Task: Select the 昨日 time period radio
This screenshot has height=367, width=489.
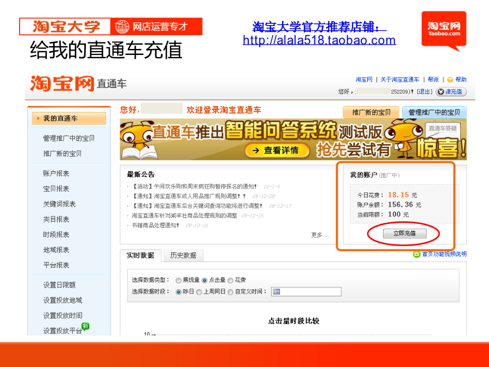Action: (x=178, y=292)
